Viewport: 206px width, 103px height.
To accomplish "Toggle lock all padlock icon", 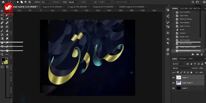I will click(x=191, y=72).
